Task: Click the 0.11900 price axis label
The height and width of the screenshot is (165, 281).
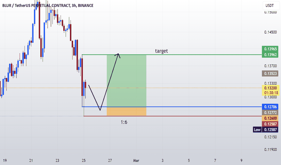Action: coord(270,149)
